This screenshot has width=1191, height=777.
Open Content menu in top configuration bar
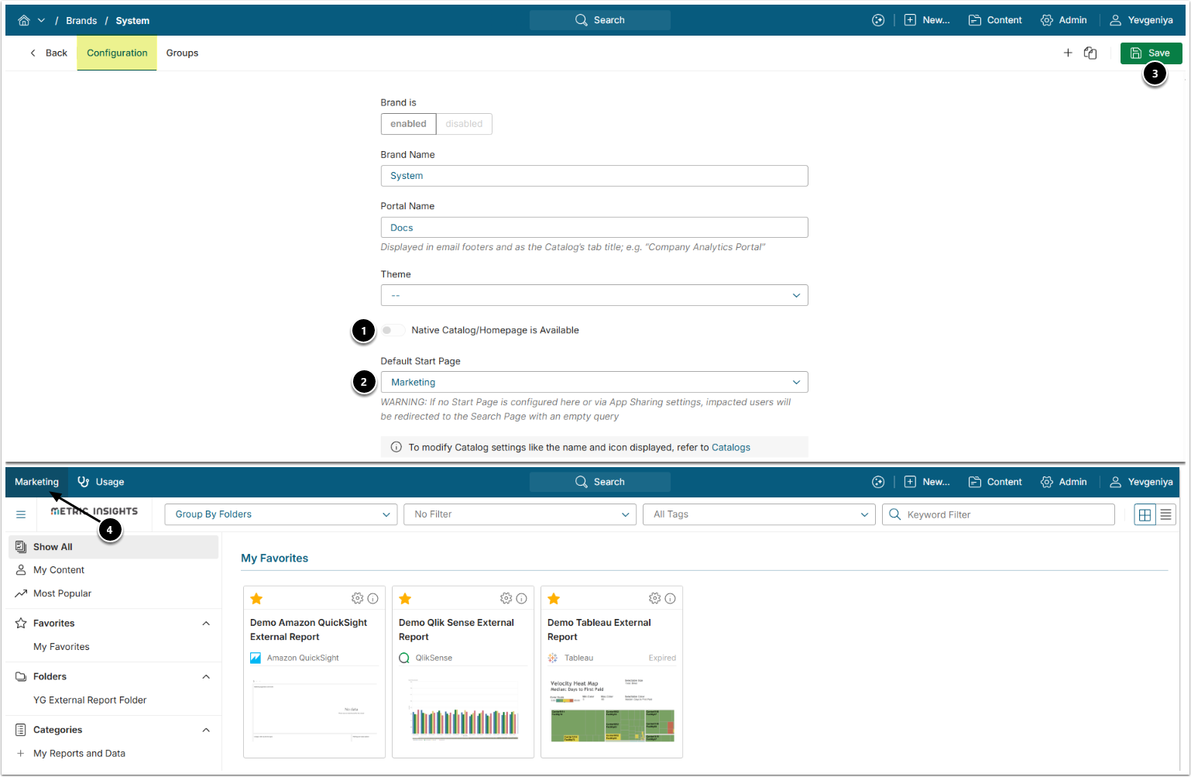coord(995,20)
